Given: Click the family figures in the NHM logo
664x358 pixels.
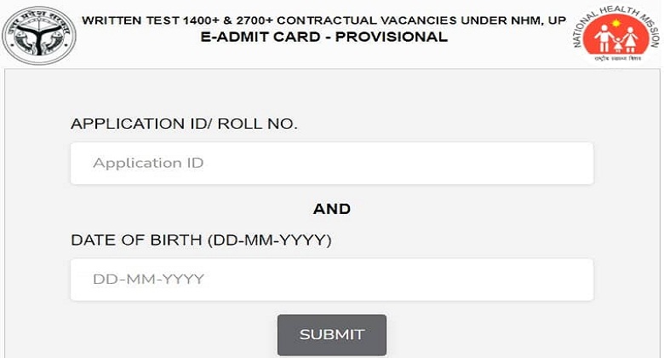Looking at the screenshot, I should click(616, 39).
